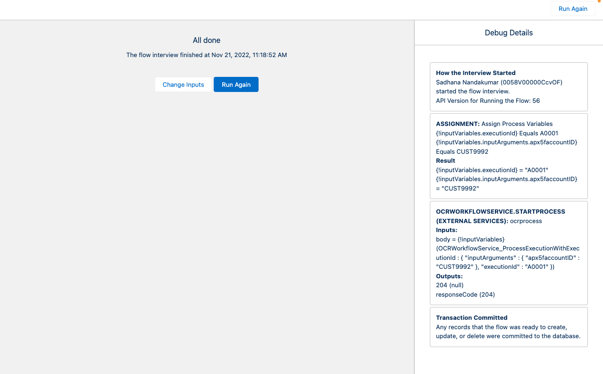The width and height of the screenshot is (603, 374).
Task: Select the Debug Details panel heading
Action: click(x=509, y=33)
